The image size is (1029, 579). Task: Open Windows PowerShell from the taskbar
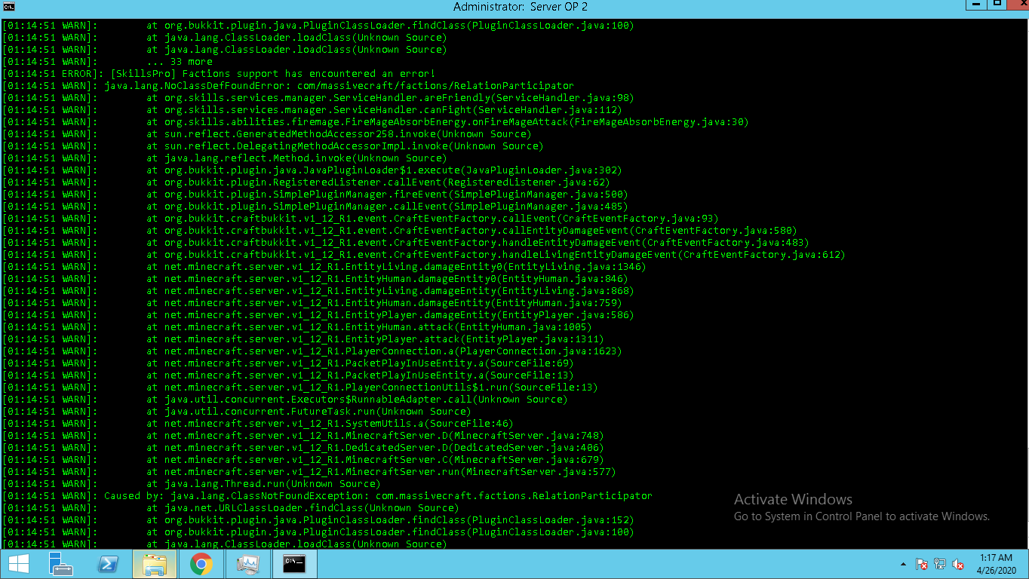coord(108,563)
